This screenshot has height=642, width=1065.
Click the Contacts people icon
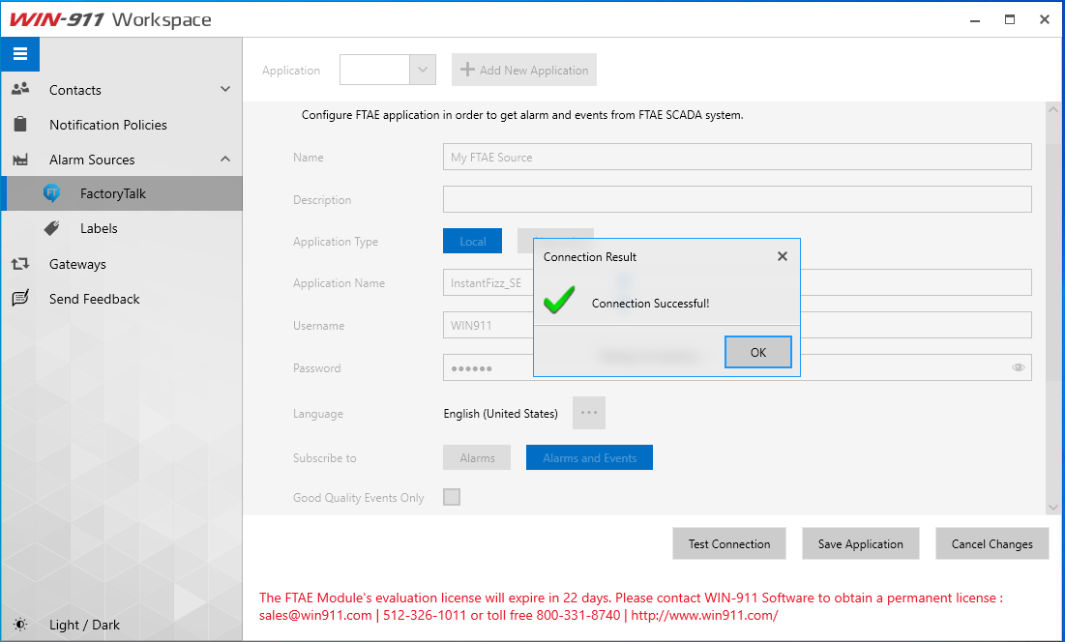[20, 89]
